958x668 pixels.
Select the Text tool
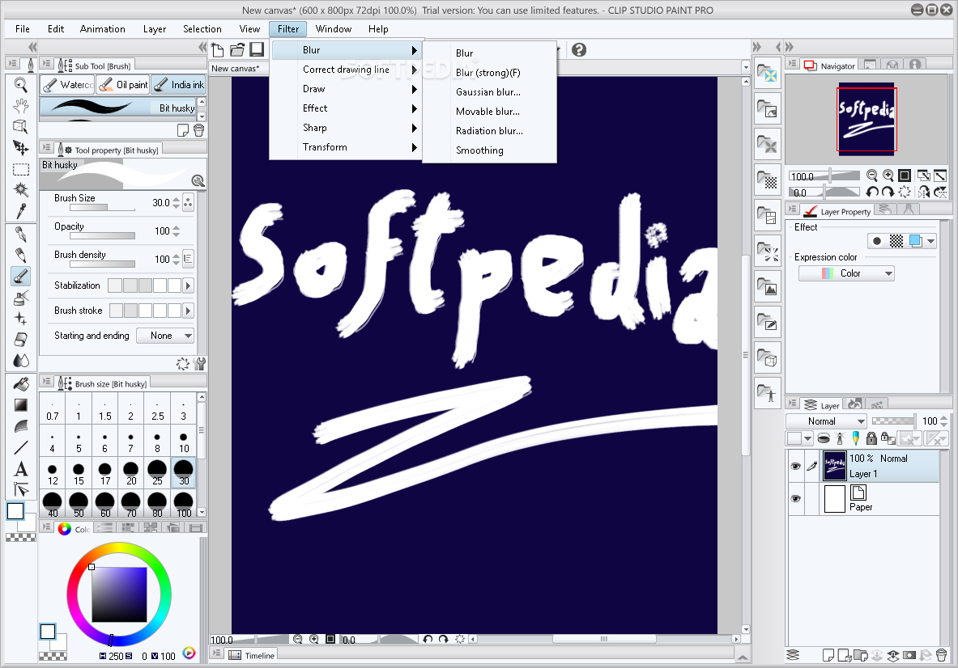[21, 468]
